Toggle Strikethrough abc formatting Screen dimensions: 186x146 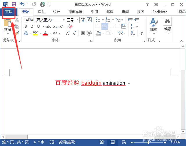click(49, 26)
